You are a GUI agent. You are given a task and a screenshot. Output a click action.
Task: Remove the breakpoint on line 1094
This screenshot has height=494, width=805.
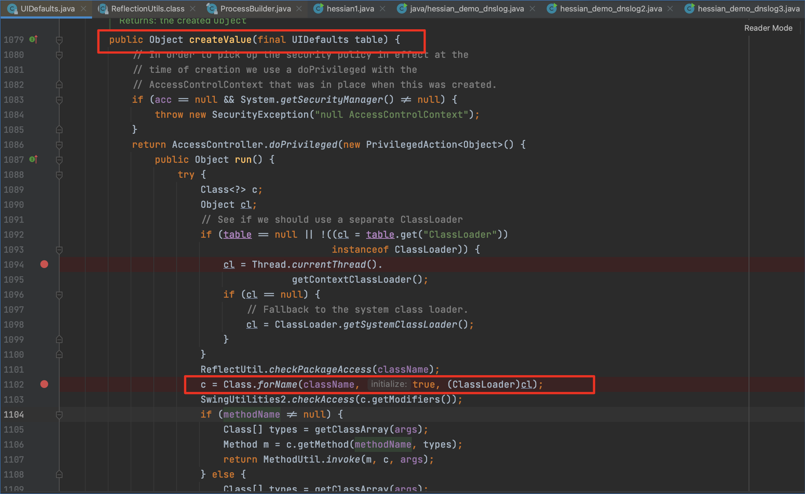(44, 264)
